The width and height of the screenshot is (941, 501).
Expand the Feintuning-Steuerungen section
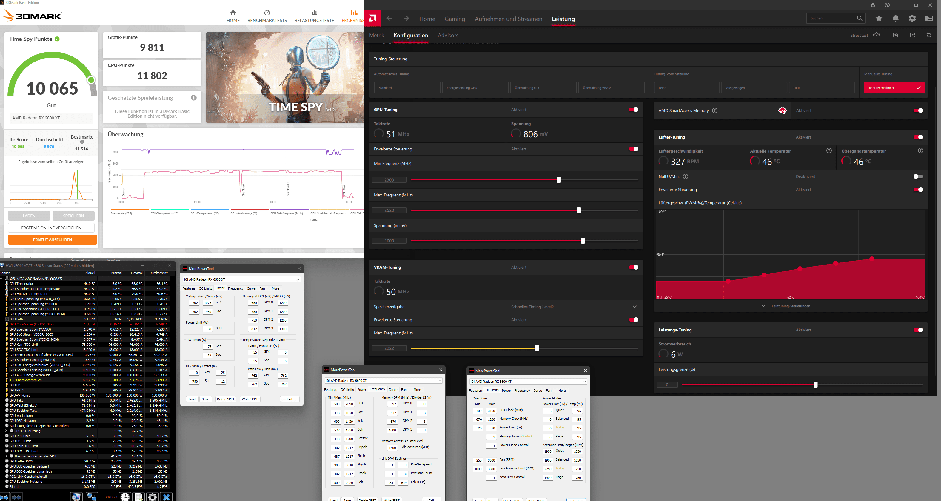(x=763, y=306)
